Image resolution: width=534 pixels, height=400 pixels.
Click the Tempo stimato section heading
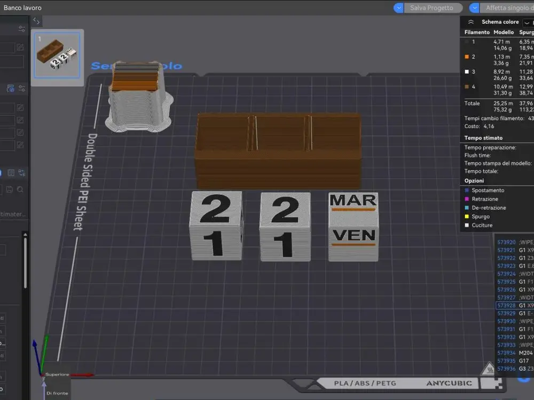[483, 138]
